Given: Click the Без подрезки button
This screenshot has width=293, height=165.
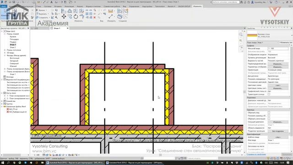Looking at the screenshot, I should click(x=278, y=131).
